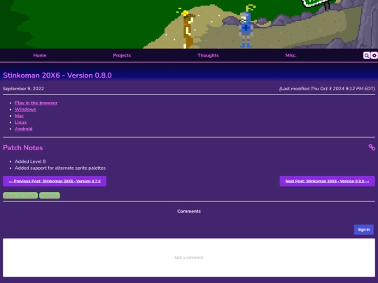Viewport: 378px width, 283px height.
Task: Open the settings gear icon
Action: [374, 56]
